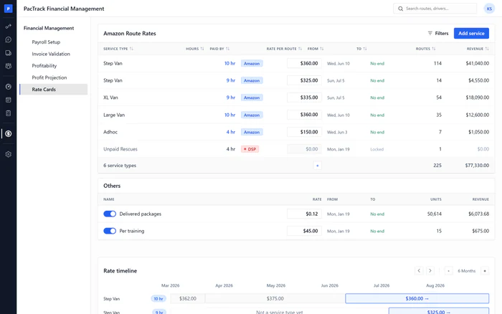Open the Filters button

pyautogui.click(x=438, y=33)
